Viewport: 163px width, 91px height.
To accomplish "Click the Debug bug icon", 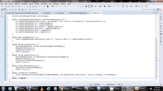I will (96, 6).
